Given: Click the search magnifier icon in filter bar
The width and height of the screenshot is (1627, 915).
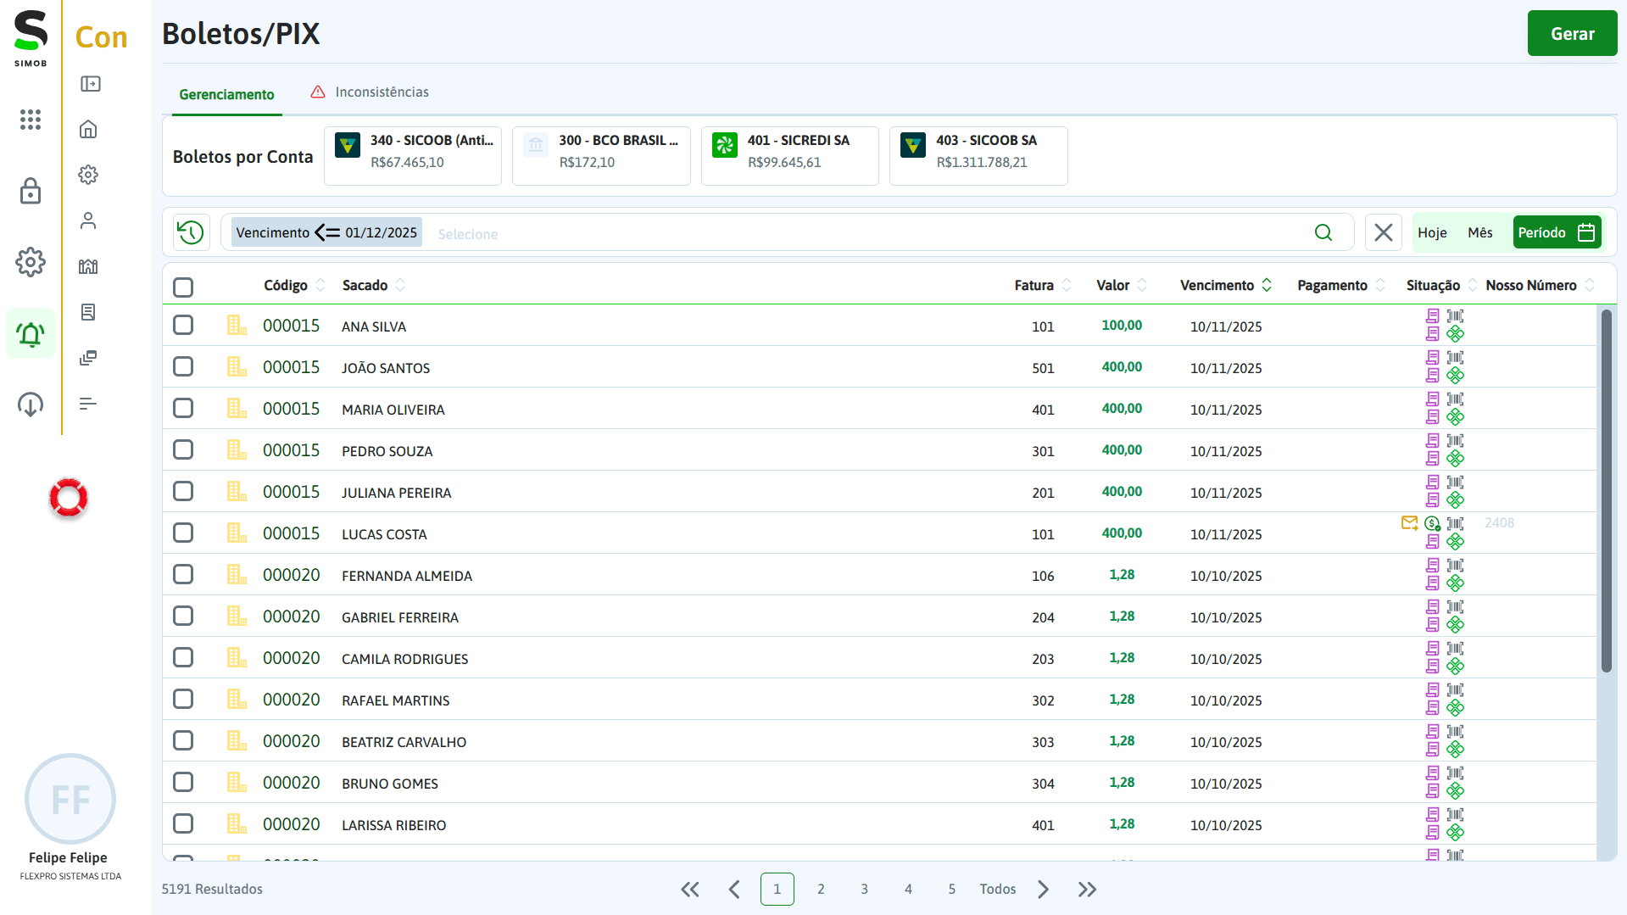Looking at the screenshot, I should 1323,232.
